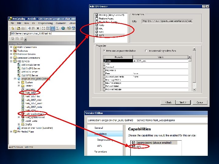Uncheck the WCS capability checkbox
This screenshot has width=219, height=164.
click(x=97, y=35)
